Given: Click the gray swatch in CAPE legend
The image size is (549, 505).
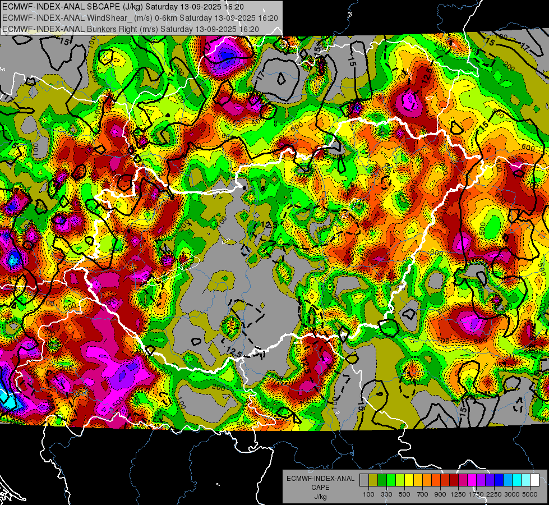Looking at the screenshot, I should coord(364,480).
